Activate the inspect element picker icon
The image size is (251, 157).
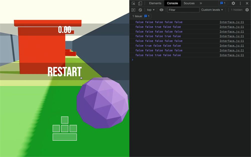(133, 3)
